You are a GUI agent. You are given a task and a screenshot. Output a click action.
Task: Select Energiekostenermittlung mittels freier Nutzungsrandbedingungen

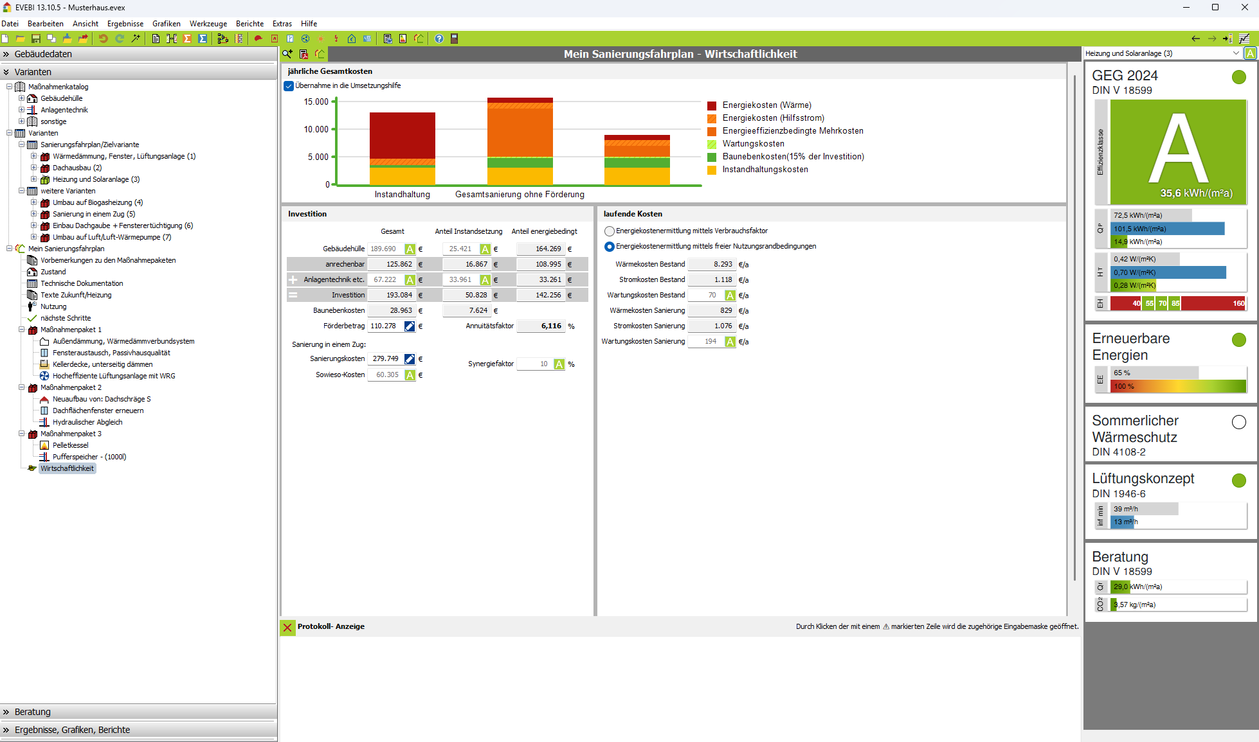[609, 247]
